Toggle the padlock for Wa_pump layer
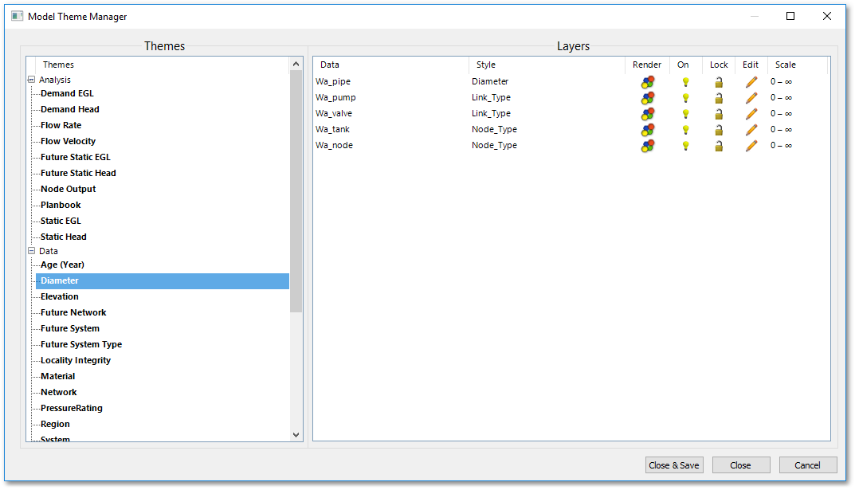The image size is (855, 490). tap(719, 98)
